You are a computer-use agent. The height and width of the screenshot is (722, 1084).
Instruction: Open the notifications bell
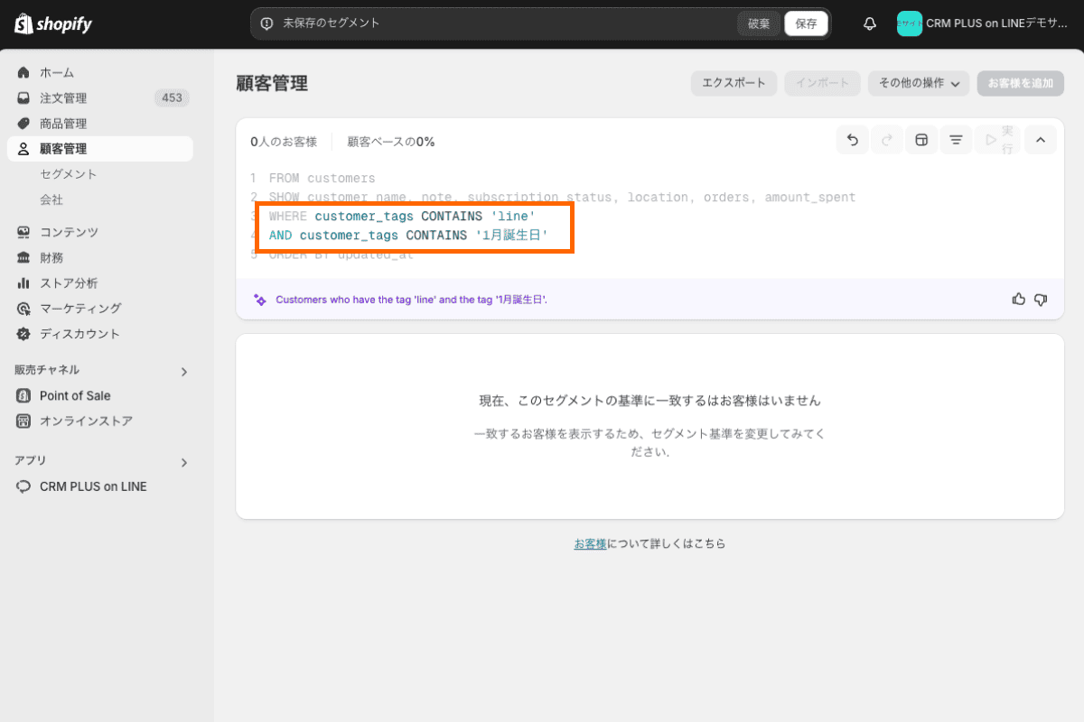tap(870, 24)
